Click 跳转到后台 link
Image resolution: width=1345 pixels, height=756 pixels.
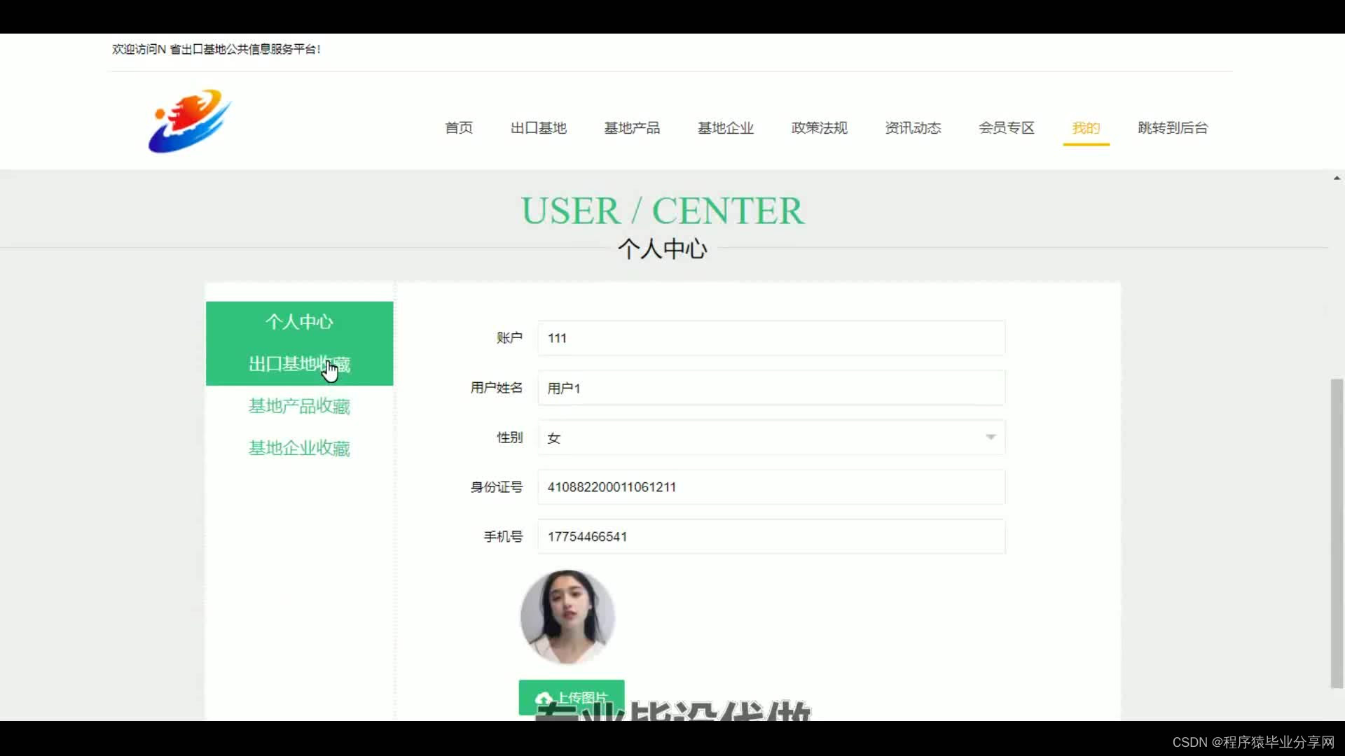click(x=1173, y=128)
